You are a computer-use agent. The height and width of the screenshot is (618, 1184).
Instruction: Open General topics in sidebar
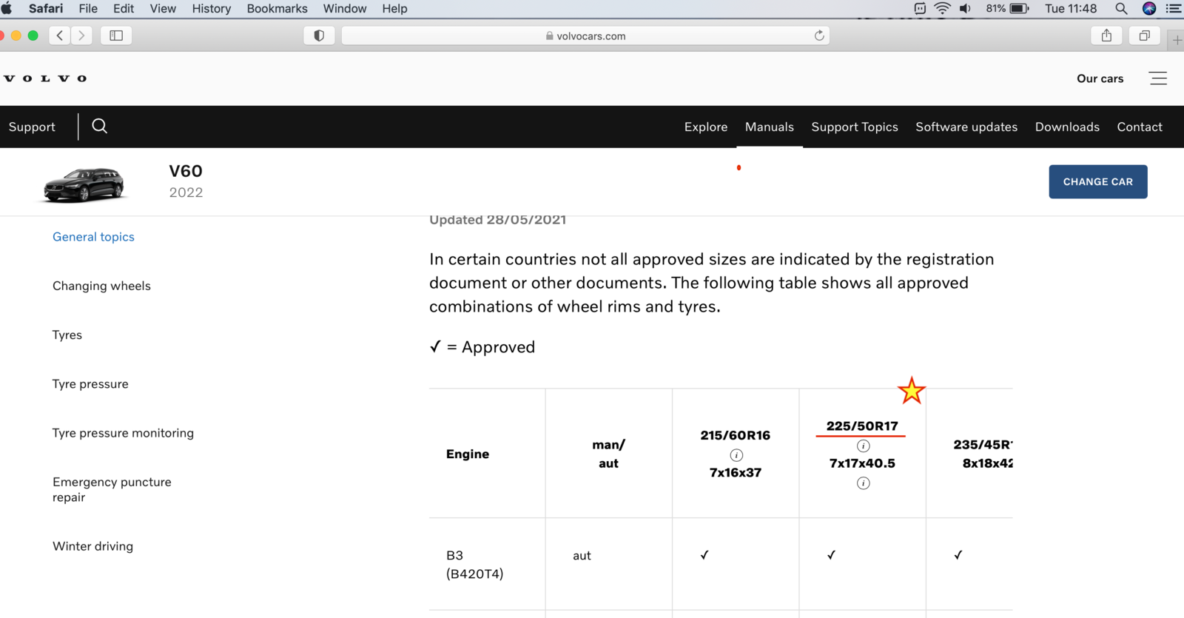[93, 237]
